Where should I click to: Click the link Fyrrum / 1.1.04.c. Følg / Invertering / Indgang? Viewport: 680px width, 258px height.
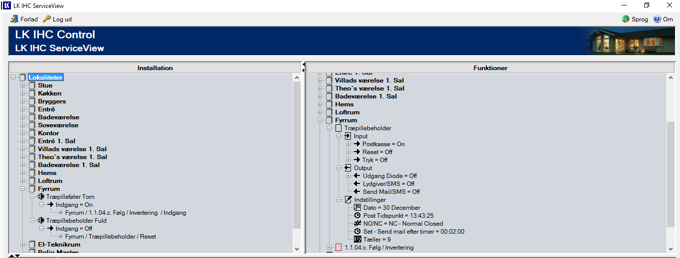tap(125, 213)
